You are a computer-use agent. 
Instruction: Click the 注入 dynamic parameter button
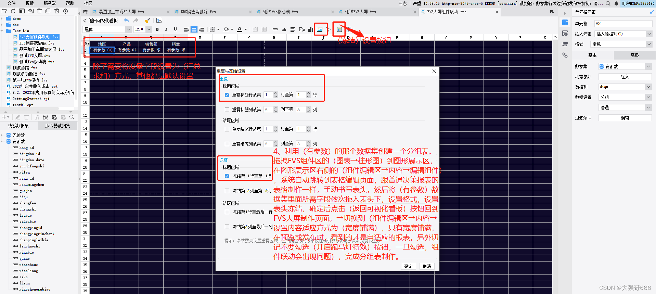[x=625, y=77]
